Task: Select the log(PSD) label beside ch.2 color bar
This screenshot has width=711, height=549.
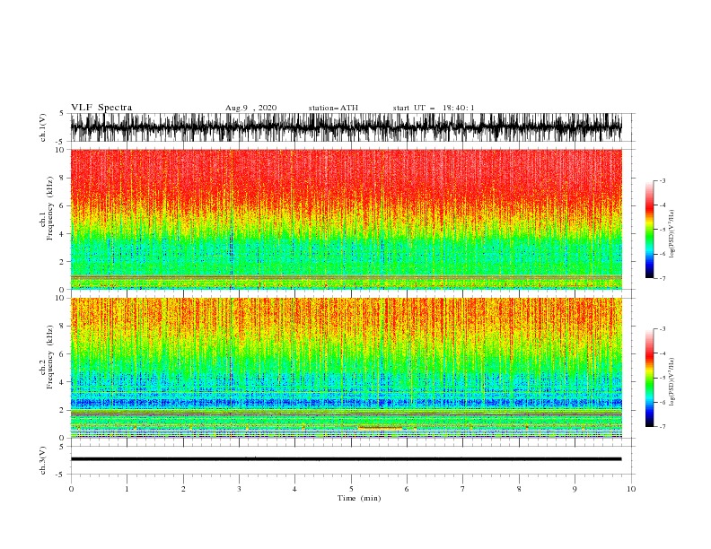Action: [x=672, y=382]
